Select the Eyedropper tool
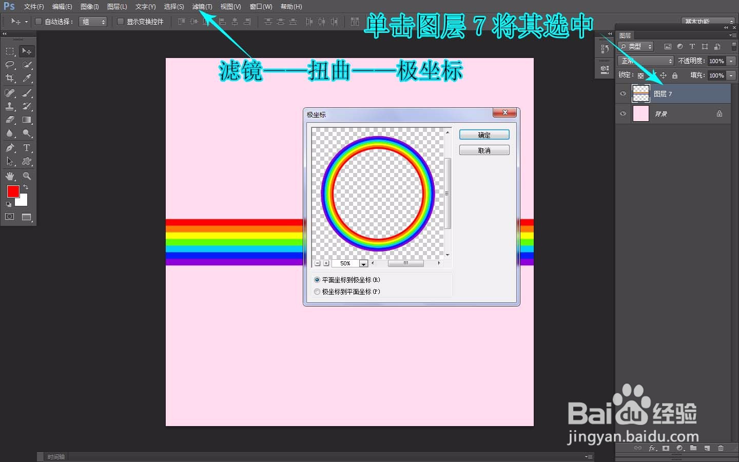This screenshot has width=739, height=462. point(27,78)
